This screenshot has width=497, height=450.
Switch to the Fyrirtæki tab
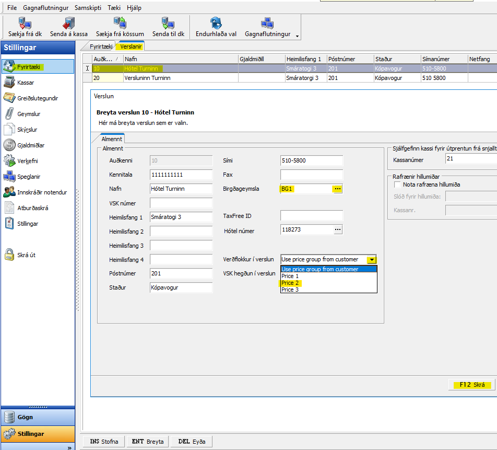coord(101,47)
